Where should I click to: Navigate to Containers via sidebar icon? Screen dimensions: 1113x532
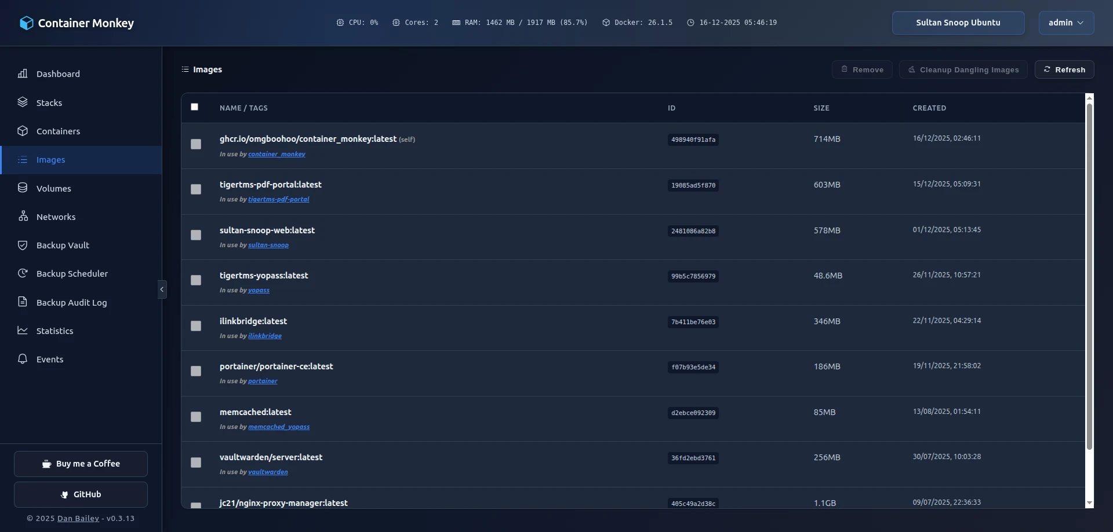58,131
